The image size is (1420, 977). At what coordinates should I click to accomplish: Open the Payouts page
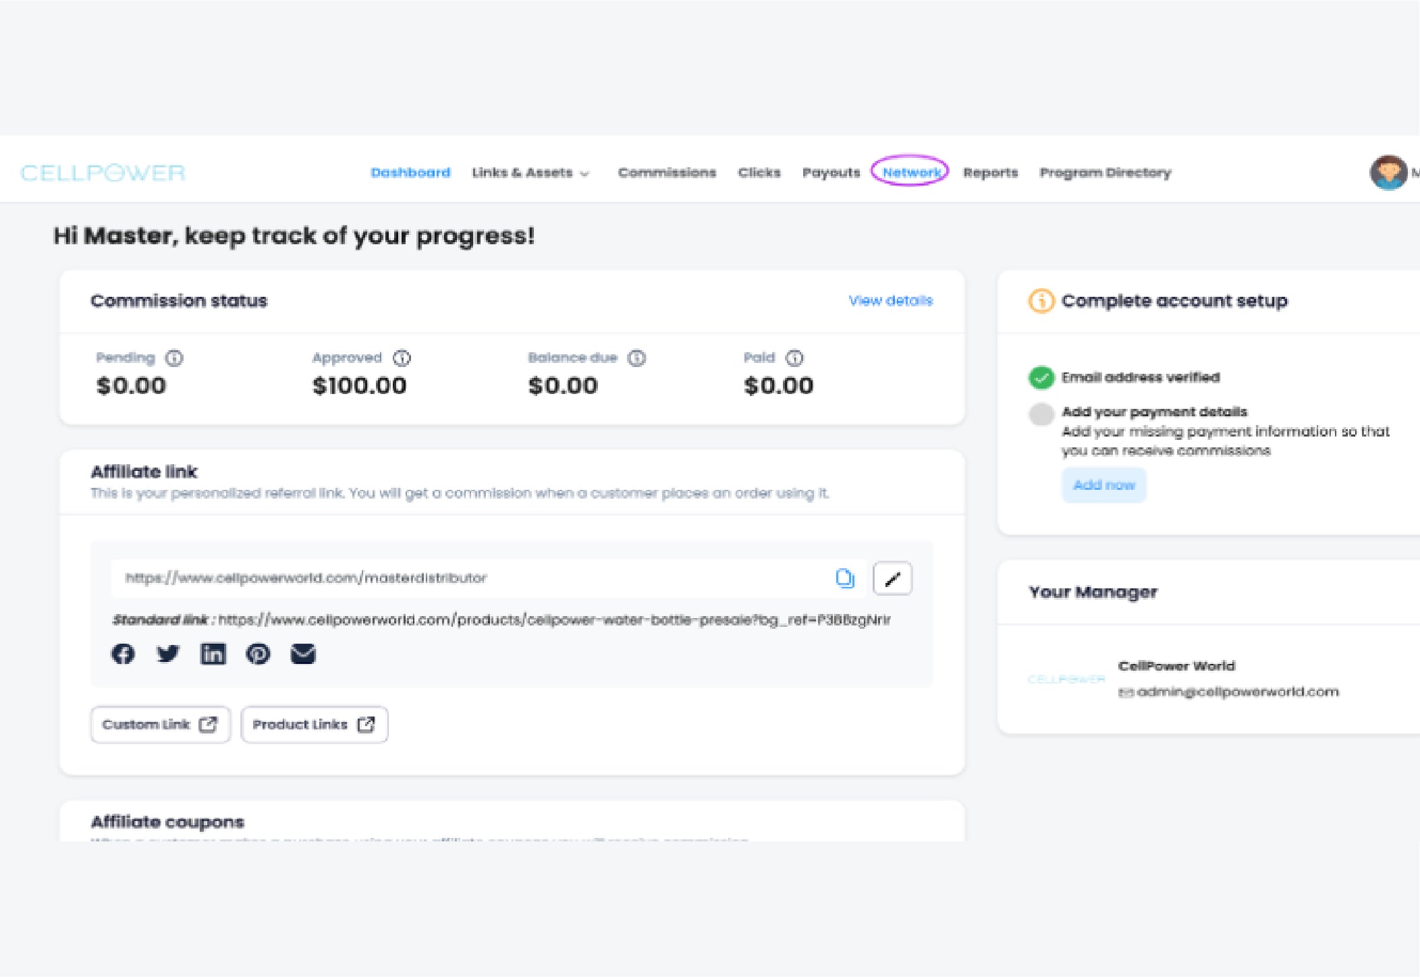tap(831, 173)
